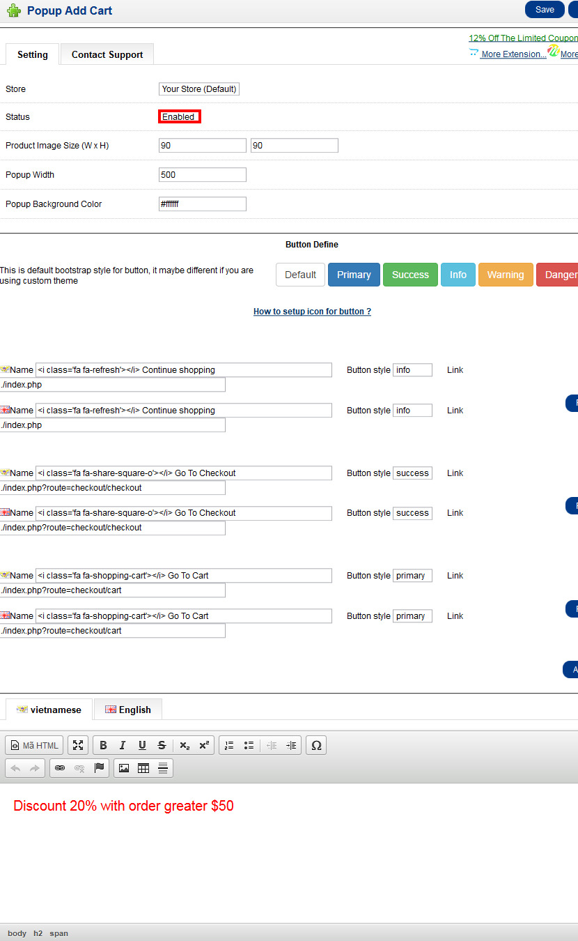This screenshot has height=941, width=578.
Task: Toggle bold formatting in editor
Action: (x=103, y=745)
